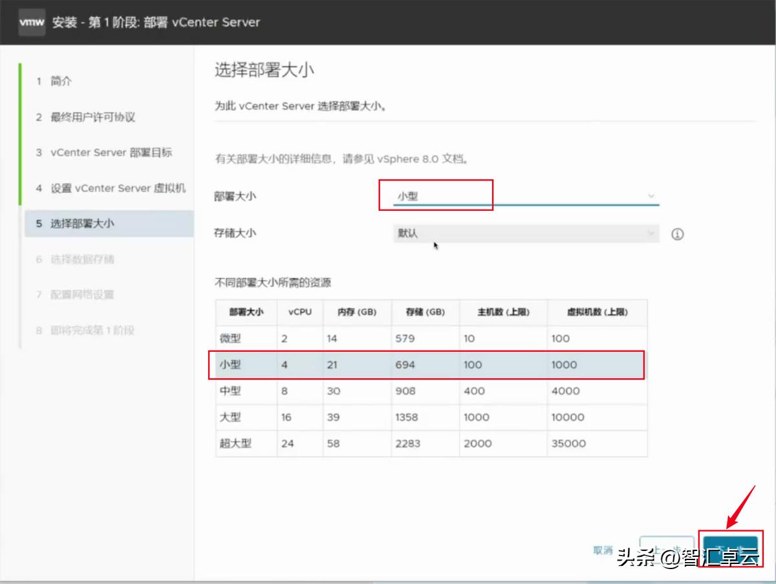776x584 pixels.
Task: Click storage value 2283 in 超大型 row
Action: pyautogui.click(x=408, y=444)
